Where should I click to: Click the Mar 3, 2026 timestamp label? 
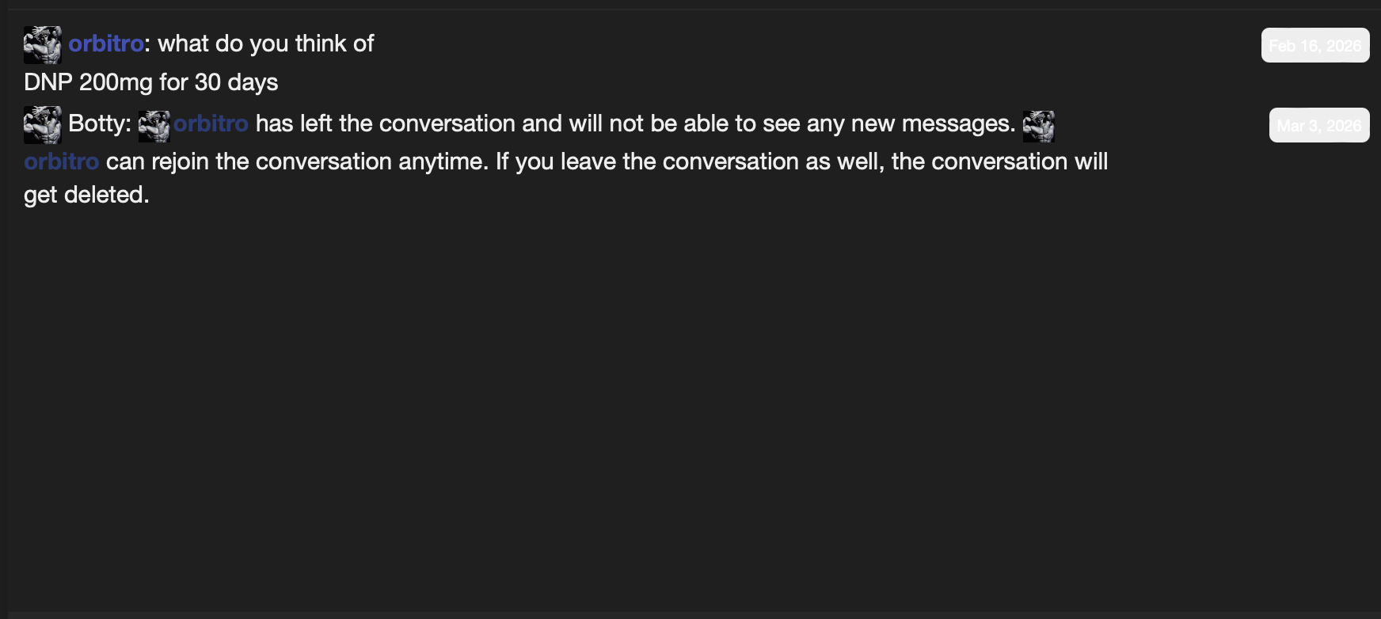click(x=1318, y=124)
